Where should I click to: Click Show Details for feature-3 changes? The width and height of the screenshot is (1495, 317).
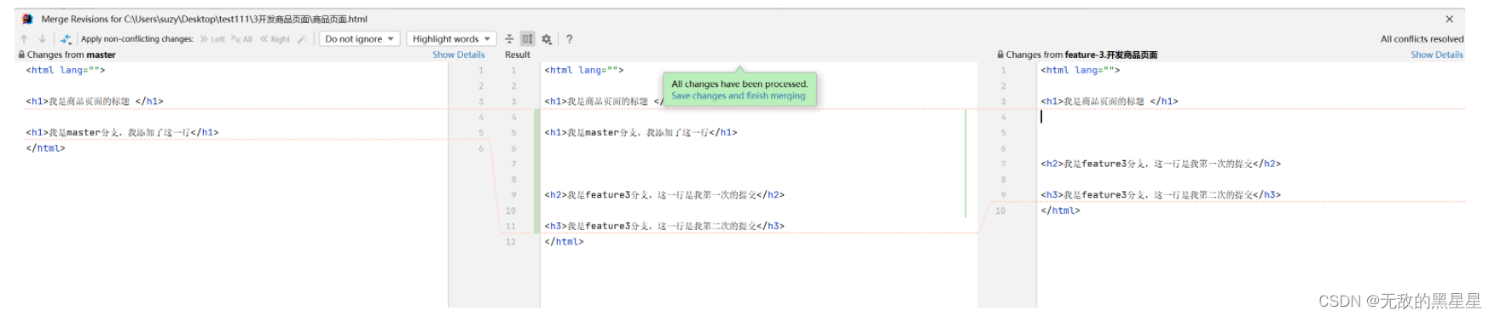[1436, 55]
